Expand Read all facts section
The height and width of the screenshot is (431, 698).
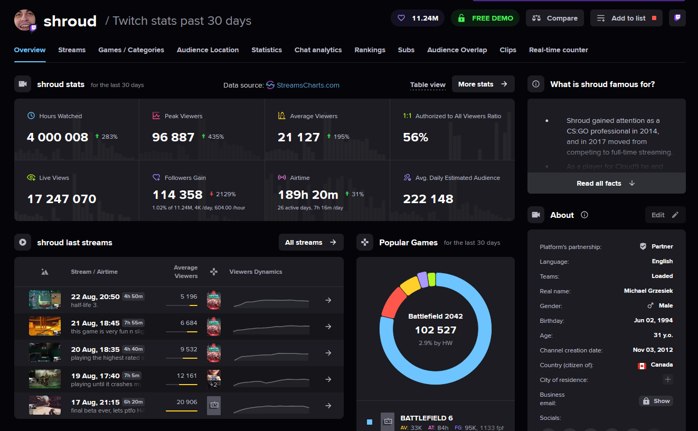point(606,183)
